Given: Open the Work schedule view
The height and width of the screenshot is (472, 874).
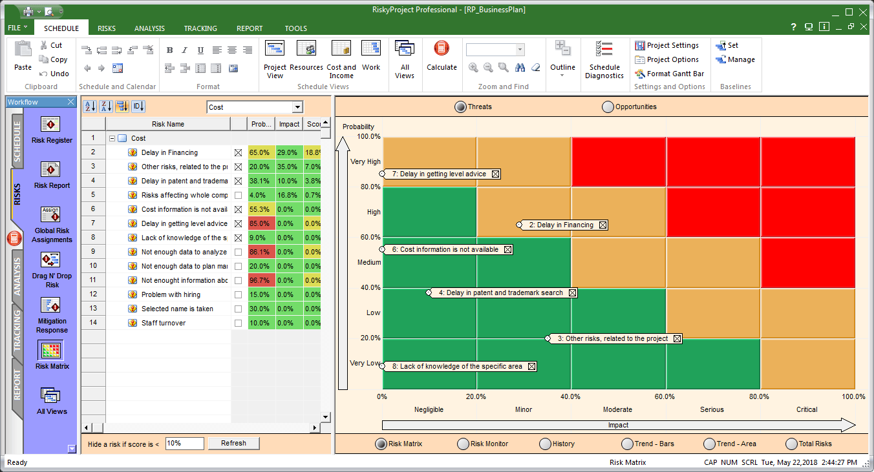Looking at the screenshot, I should [x=371, y=56].
